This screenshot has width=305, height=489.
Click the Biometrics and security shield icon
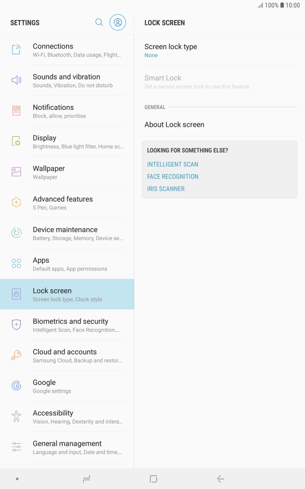16,324
